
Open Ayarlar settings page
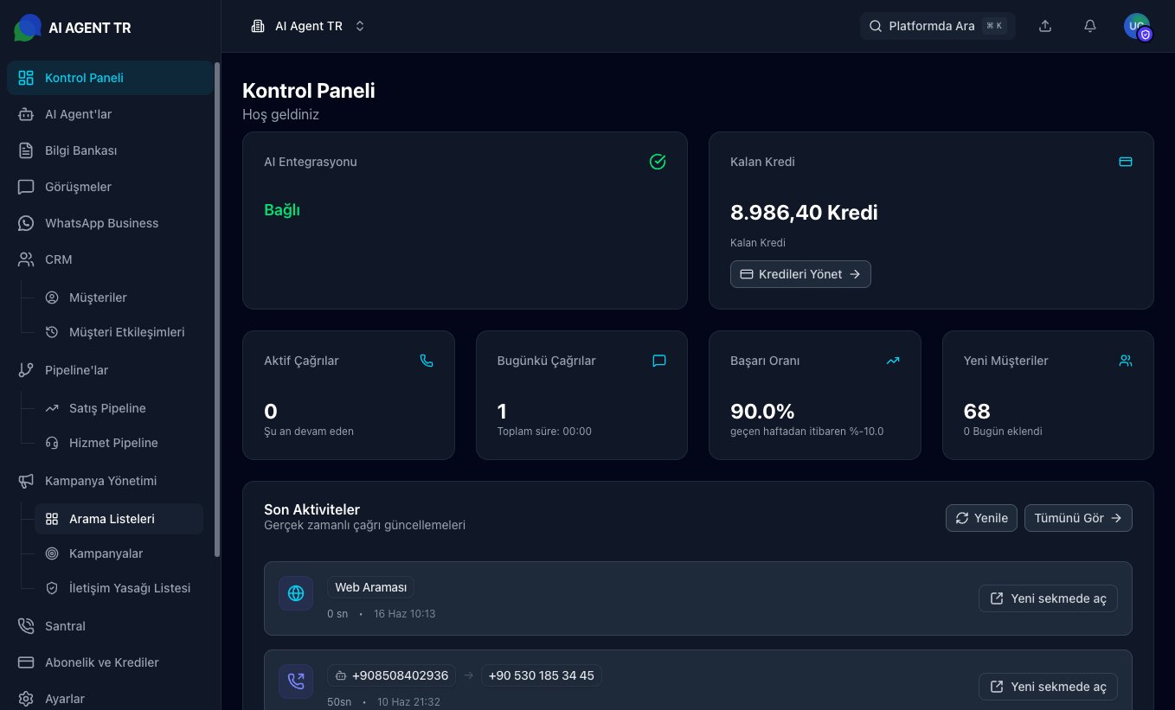(110, 699)
